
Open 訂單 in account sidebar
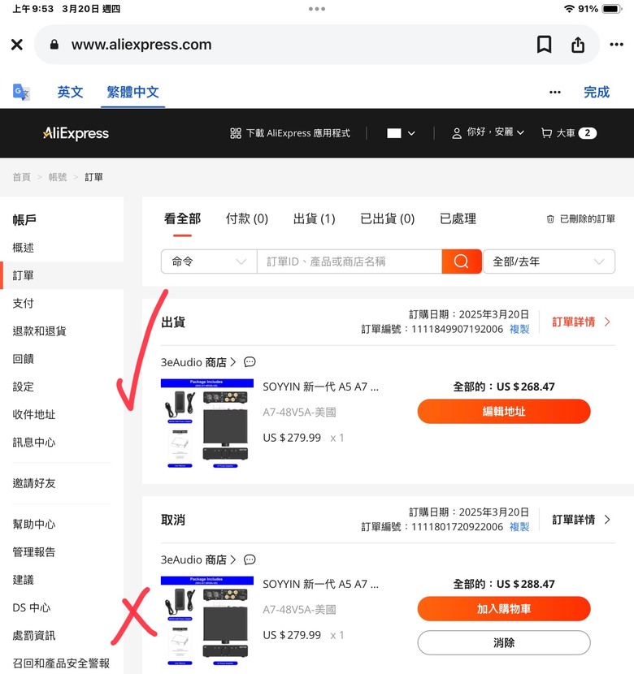tap(24, 275)
